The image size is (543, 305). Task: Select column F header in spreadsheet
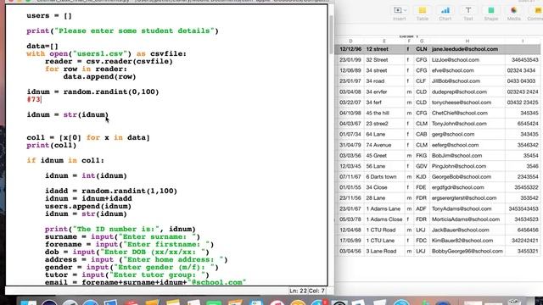[x=409, y=42]
